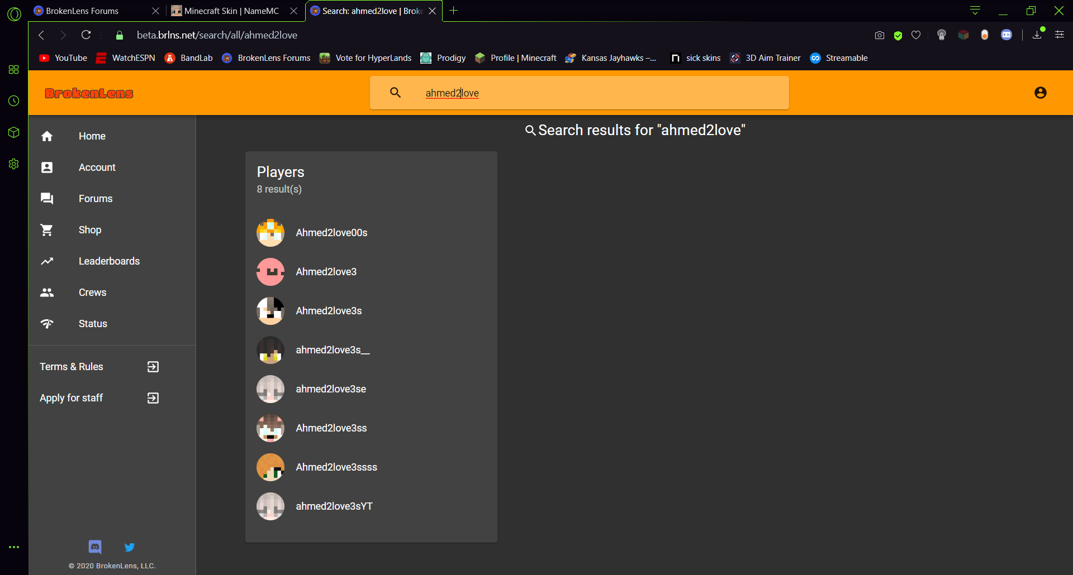
Task: Expand the Opera sidebar three-dots menu
Action: (x=14, y=547)
